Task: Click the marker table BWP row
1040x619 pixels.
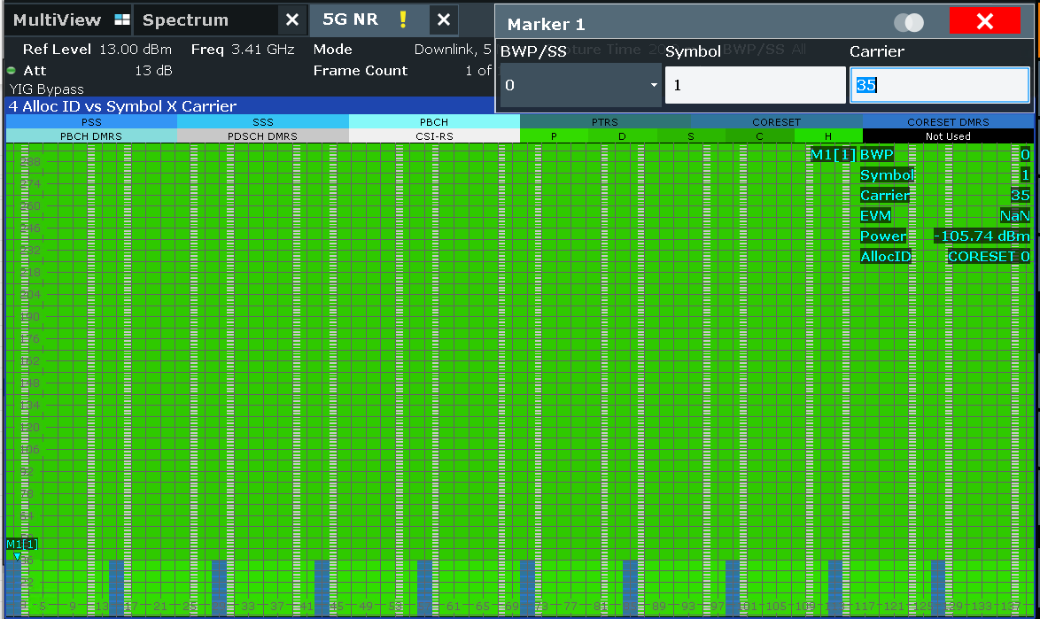Action: 945,154
